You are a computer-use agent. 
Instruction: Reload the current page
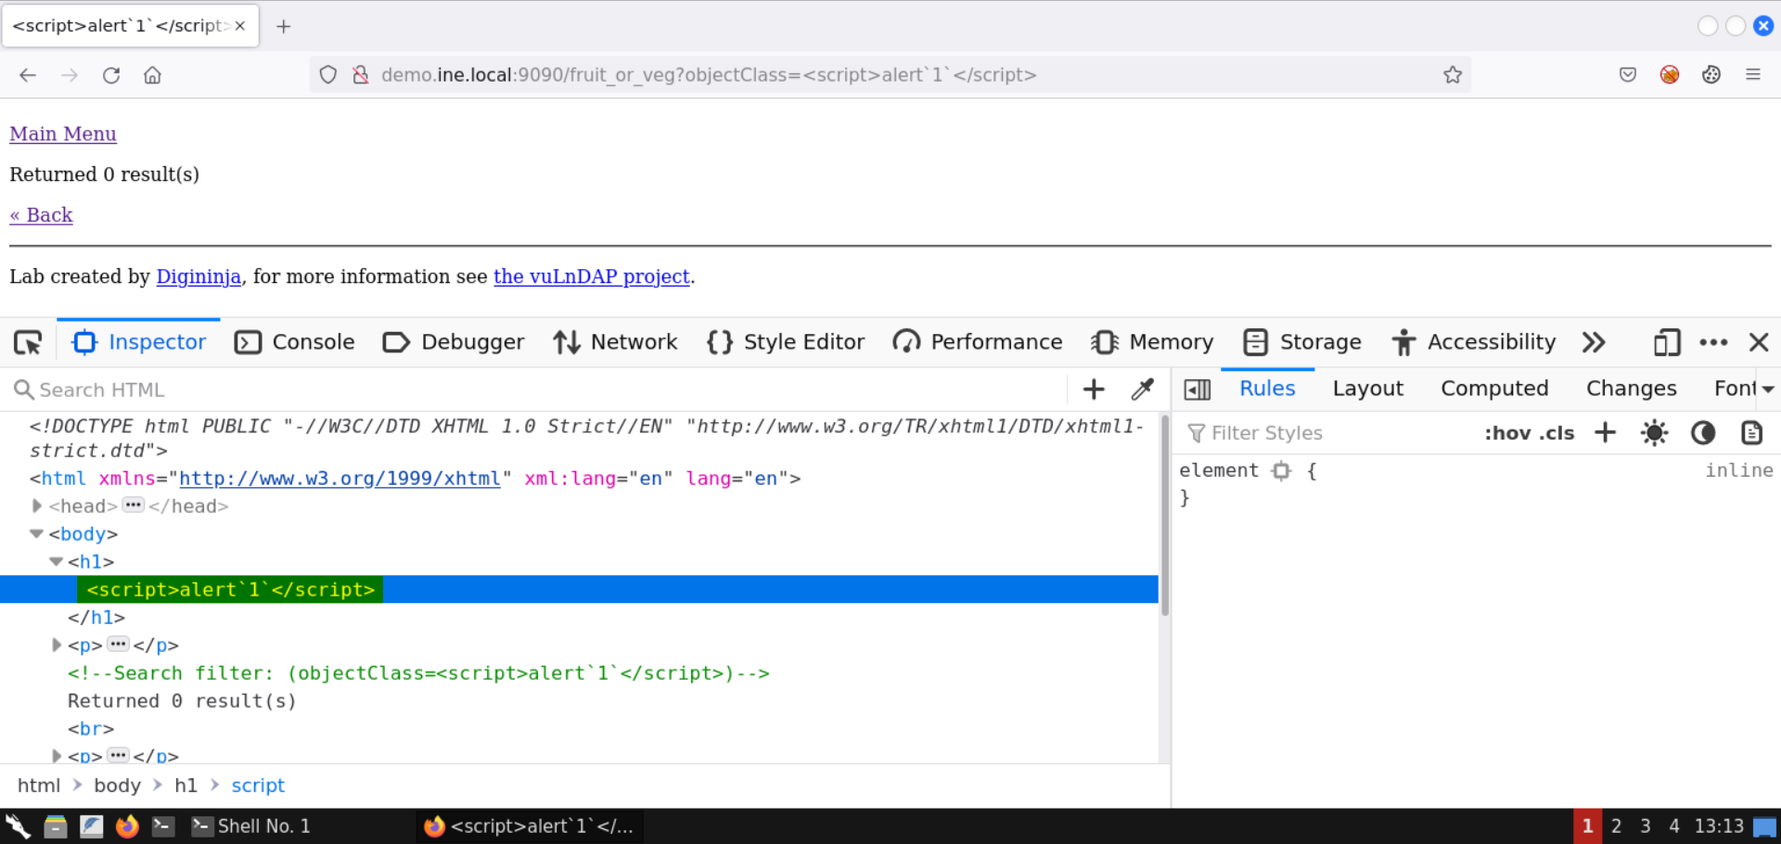[111, 75]
